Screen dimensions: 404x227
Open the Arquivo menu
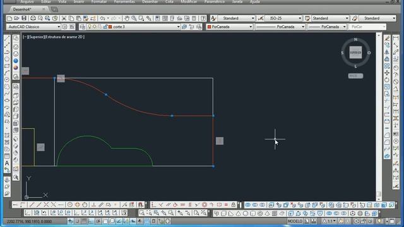click(27, 1)
